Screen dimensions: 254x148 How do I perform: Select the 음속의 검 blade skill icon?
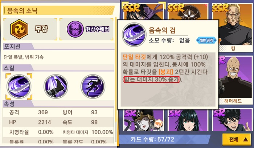[x=19, y=86]
